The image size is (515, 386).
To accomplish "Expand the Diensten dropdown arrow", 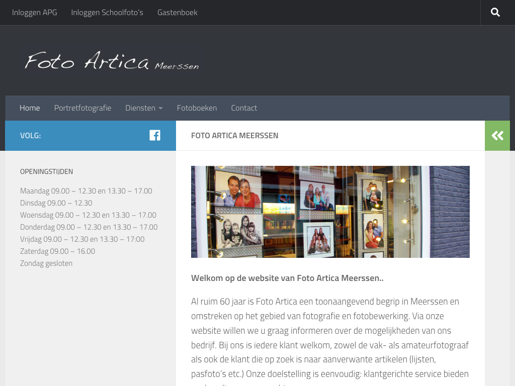I will coord(160,109).
